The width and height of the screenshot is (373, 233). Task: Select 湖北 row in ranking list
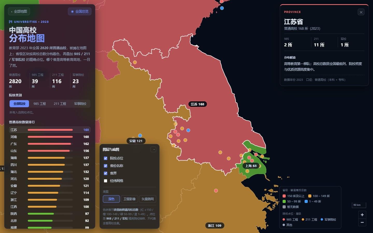pos(50,172)
